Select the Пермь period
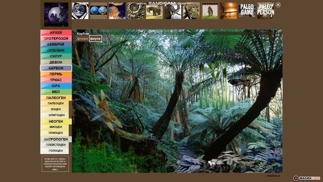The image size is (323, 182). (56, 74)
